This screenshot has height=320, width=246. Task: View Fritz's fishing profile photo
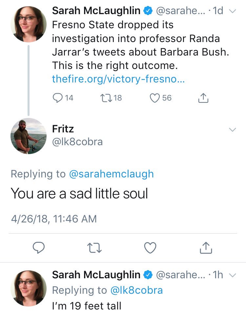[x=29, y=136]
